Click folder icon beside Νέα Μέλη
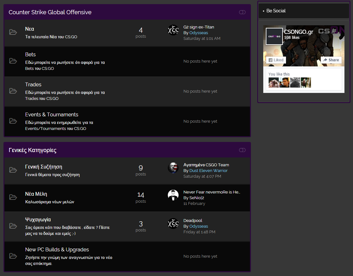353x276 pixels. click(x=13, y=197)
